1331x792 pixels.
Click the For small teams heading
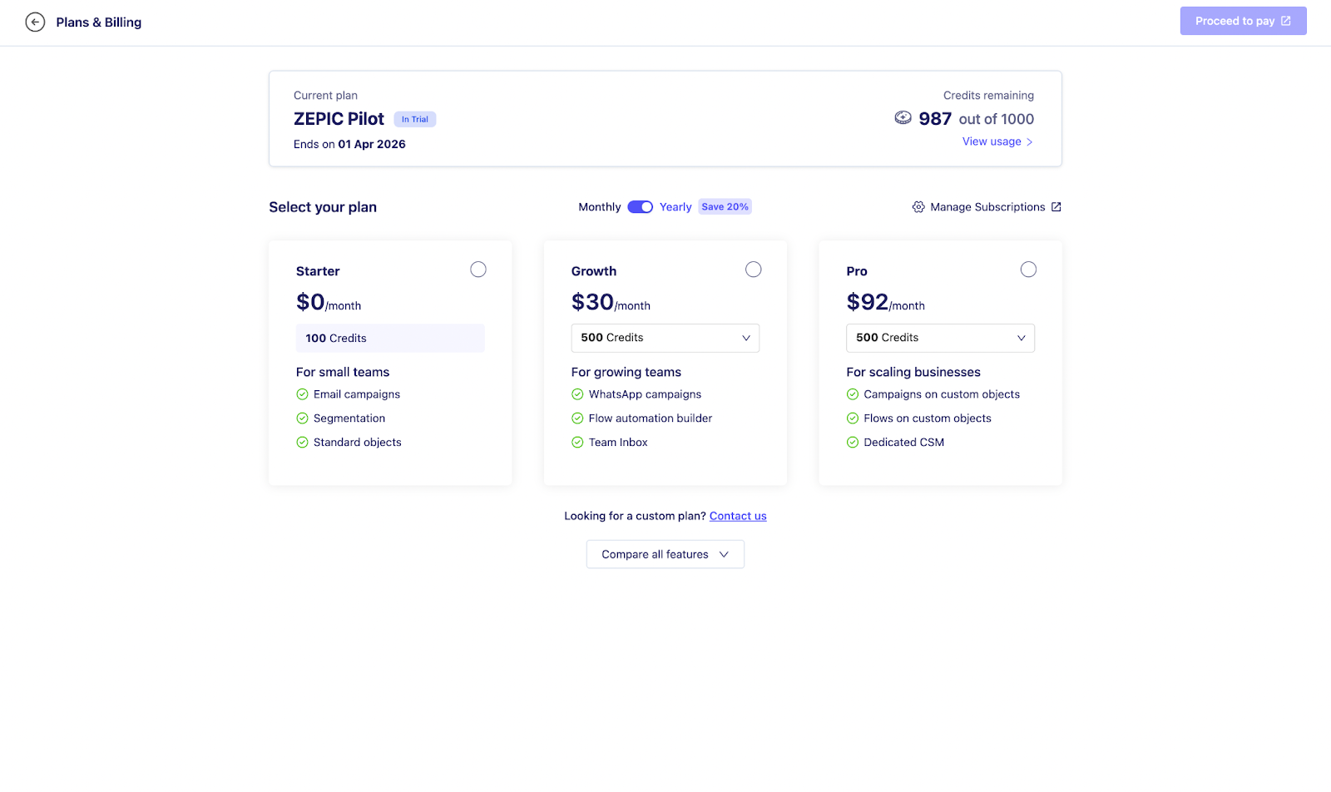coord(343,372)
